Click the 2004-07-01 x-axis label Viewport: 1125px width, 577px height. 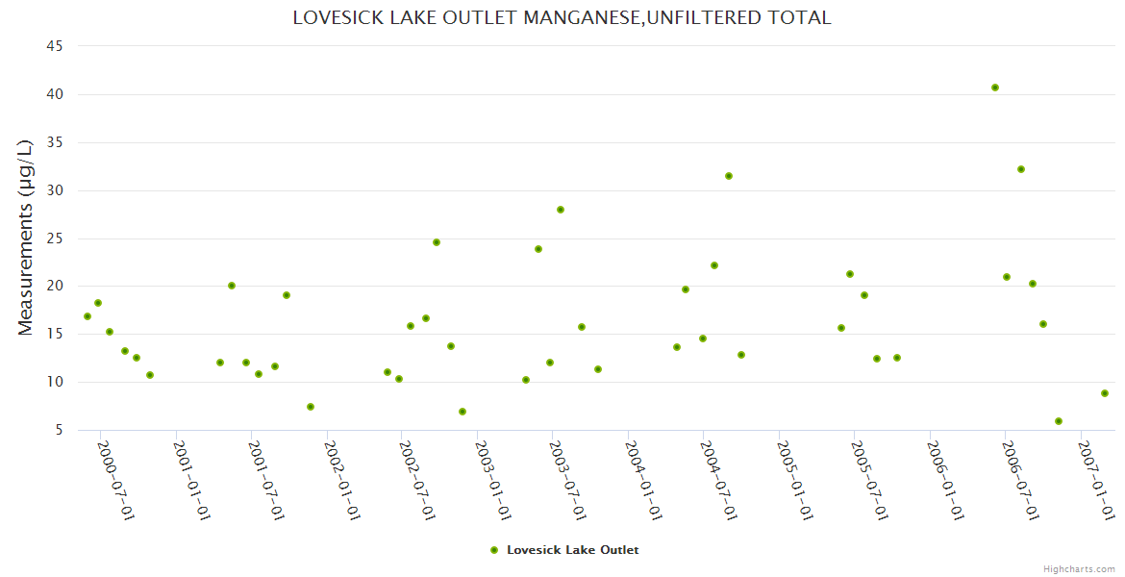pos(718,480)
